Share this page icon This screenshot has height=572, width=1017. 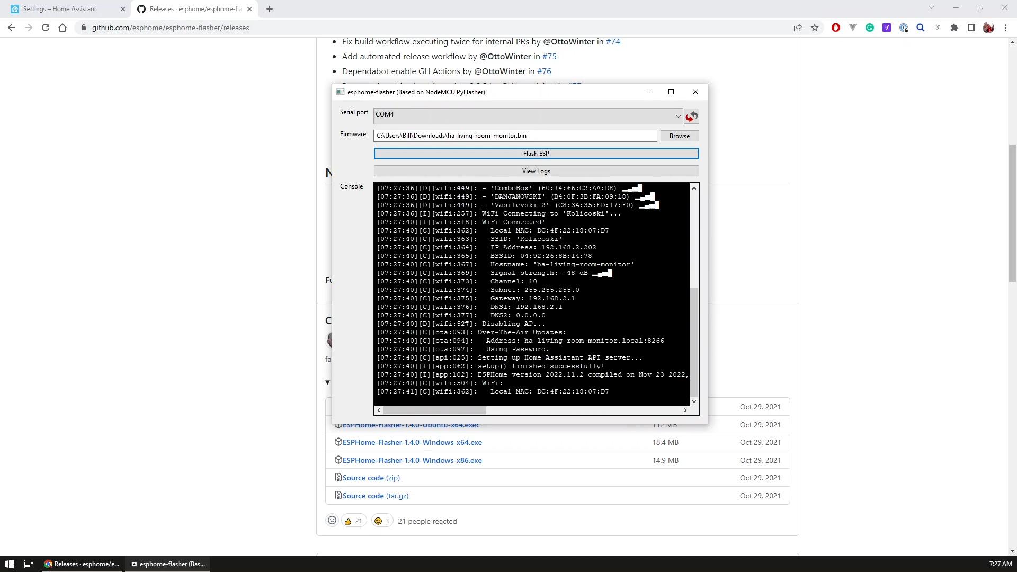(x=797, y=28)
